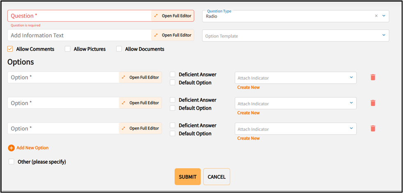Set third option as Default Option
This screenshot has height=193, width=403.
pos(173,134)
